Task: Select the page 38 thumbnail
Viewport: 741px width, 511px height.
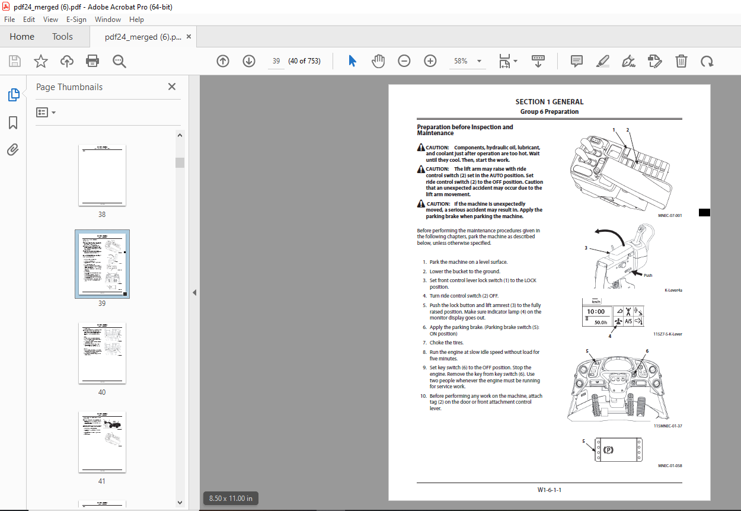Action: coord(102,175)
